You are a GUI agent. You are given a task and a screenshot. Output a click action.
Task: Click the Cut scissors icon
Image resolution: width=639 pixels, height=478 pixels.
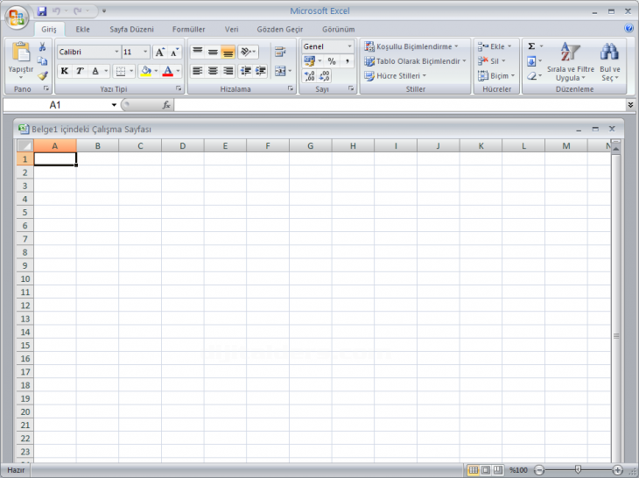(42, 47)
